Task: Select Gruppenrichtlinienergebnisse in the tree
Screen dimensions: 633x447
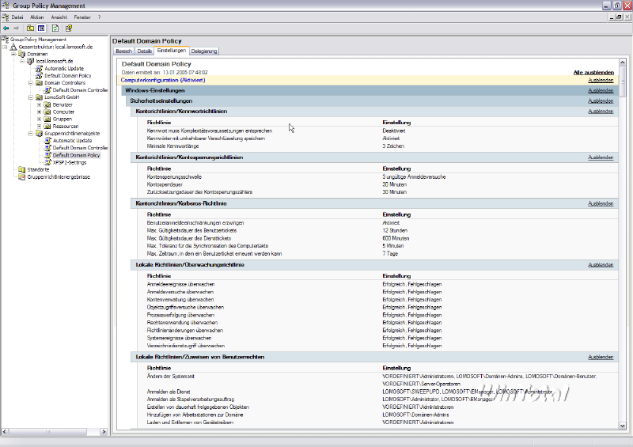Action: click(x=59, y=176)
